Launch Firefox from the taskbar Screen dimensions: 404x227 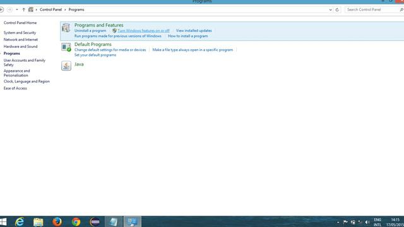coord(57,221)
